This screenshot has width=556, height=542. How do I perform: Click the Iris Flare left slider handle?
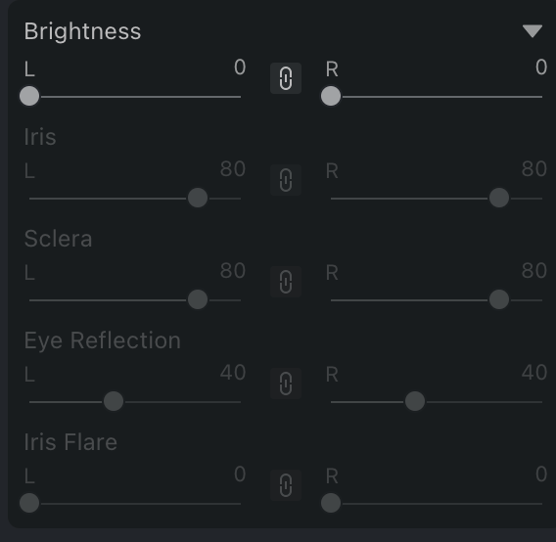pyautogui.click(x=29, y=503)
